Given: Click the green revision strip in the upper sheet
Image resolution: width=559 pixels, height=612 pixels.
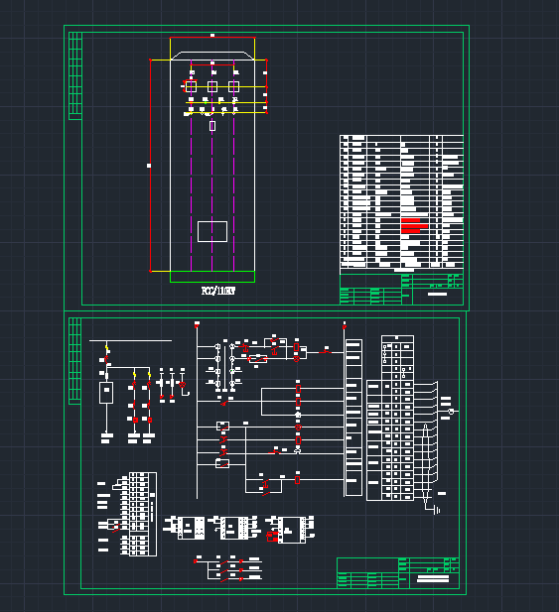Looking at the screenshot, I should point(75,75).
